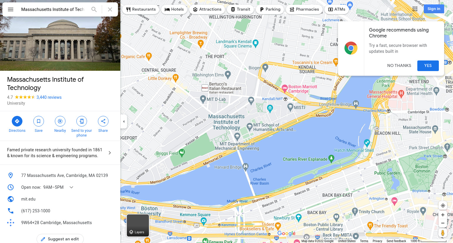Image resolution: width=453 pixels, height=243 pixels.
Task: Get Directions to MIT
Action: click(17, 121)
